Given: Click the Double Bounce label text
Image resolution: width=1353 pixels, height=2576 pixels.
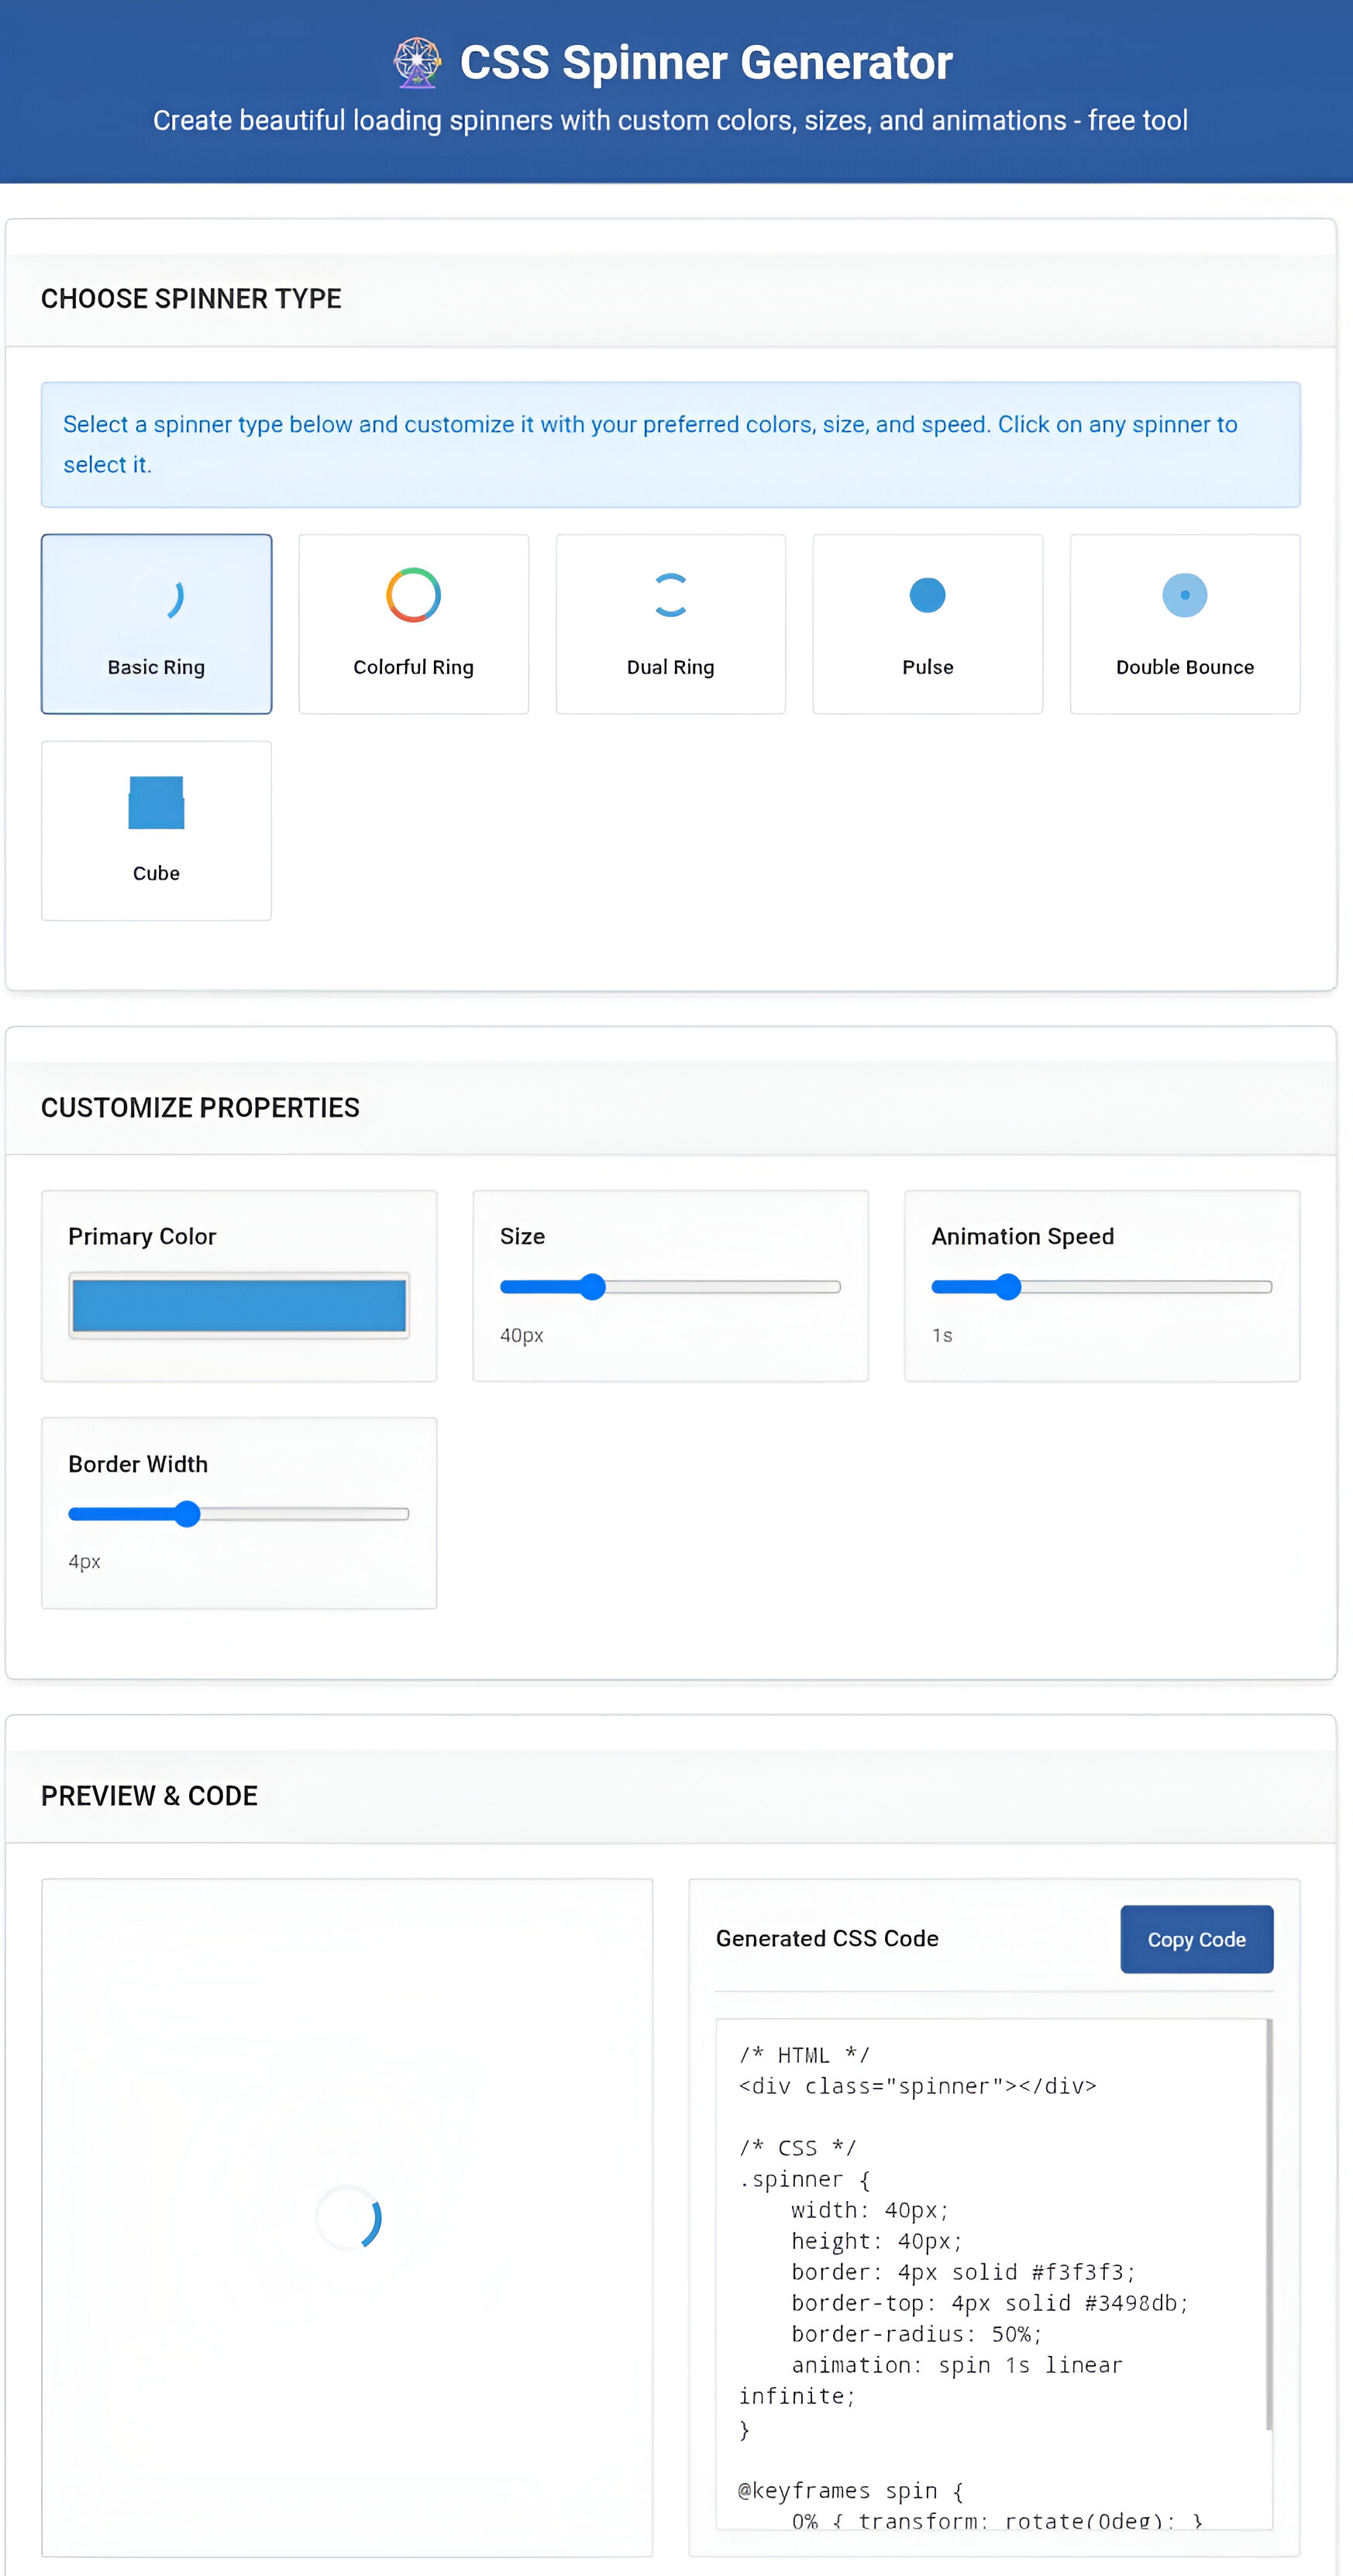Looking at the screenshot, I should [1184, 667].
